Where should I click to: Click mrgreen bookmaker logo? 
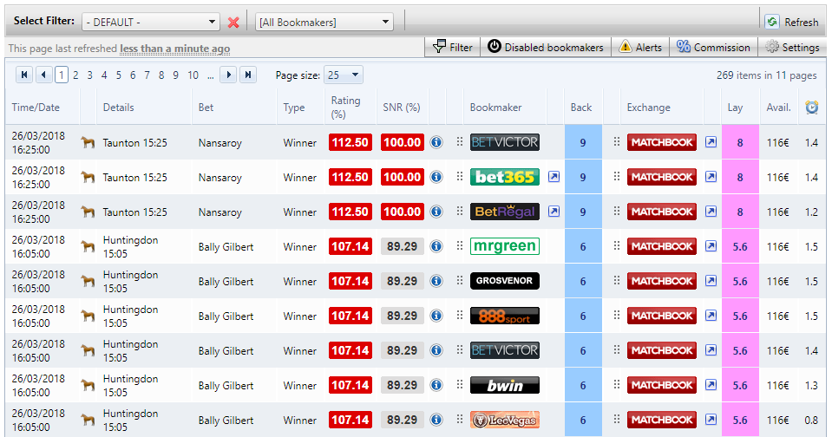[x=505, y=246]
